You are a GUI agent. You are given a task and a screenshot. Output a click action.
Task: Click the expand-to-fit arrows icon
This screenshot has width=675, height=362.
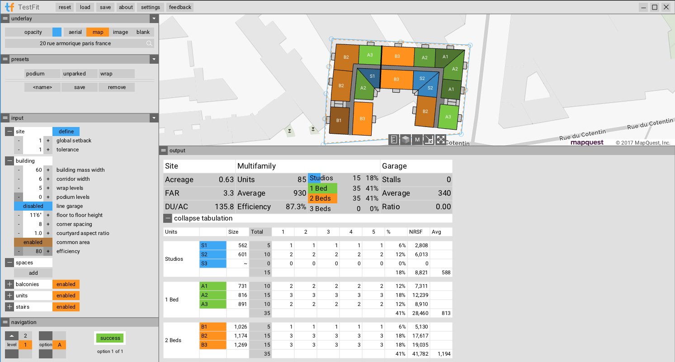[x=440, y=140]
